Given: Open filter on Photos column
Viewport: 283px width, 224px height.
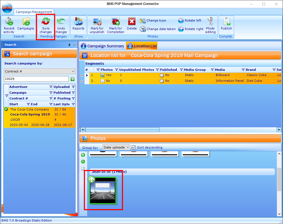Looking at the screenshot, I should click(116, 70).
